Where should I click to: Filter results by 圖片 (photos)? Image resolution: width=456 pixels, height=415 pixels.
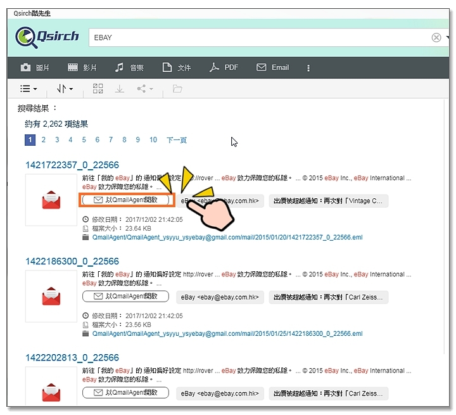[35, 68]
